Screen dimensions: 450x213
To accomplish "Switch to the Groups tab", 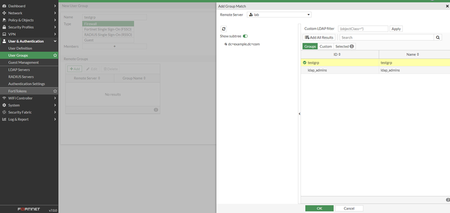I will click(310, 46).
